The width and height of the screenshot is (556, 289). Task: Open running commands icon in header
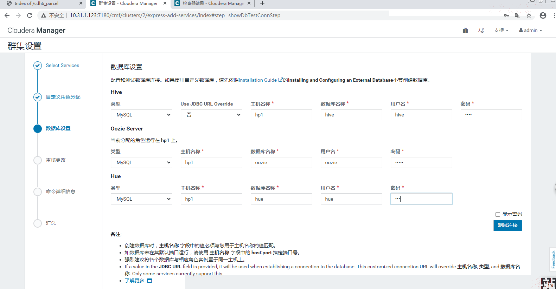coord(481,31)
